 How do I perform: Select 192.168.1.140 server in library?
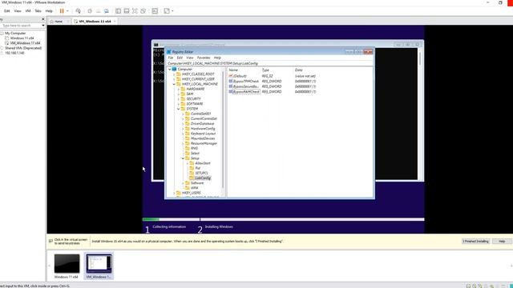[x=14, y=53]
